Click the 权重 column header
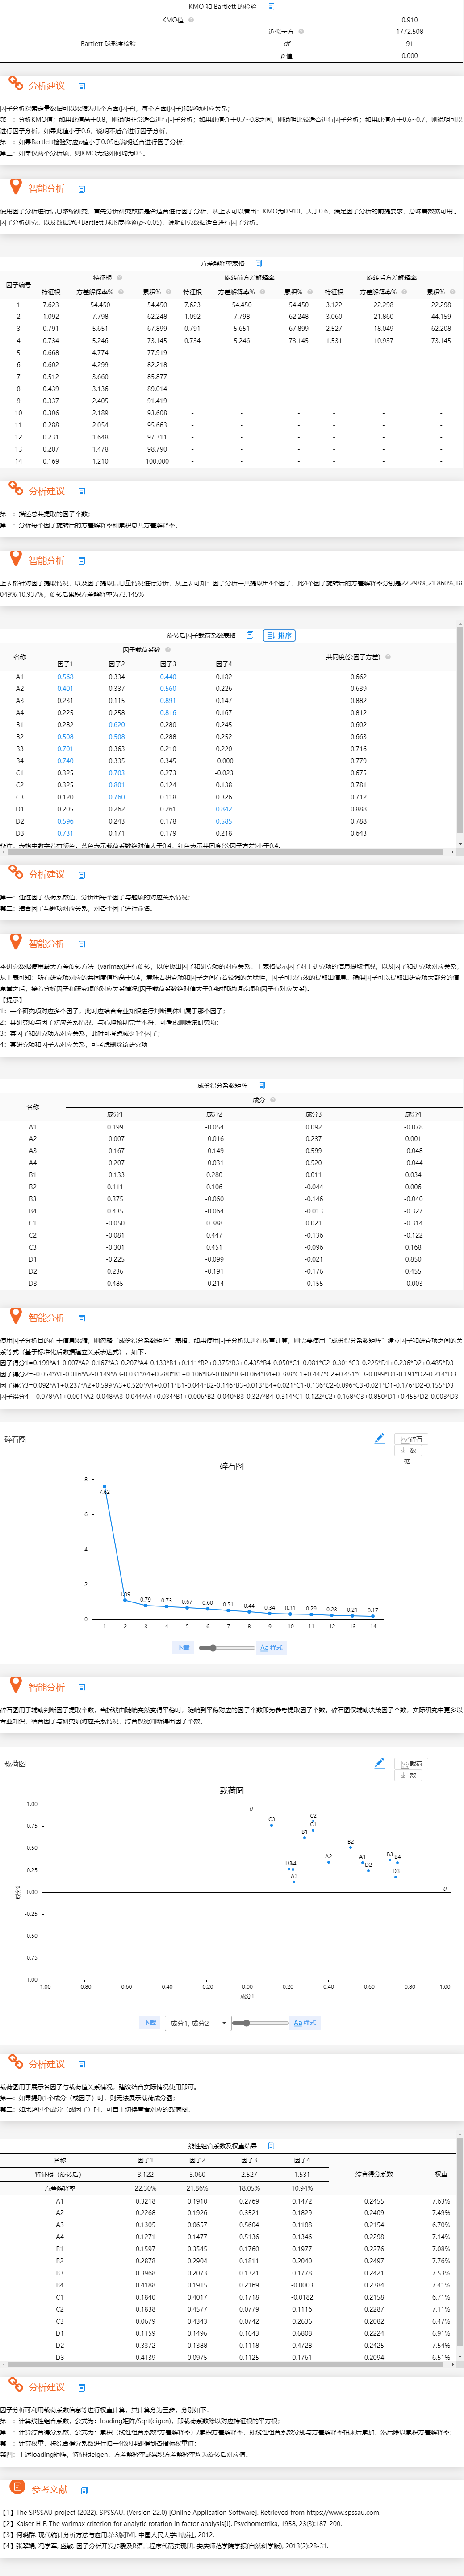 (x=441, y=2174)
